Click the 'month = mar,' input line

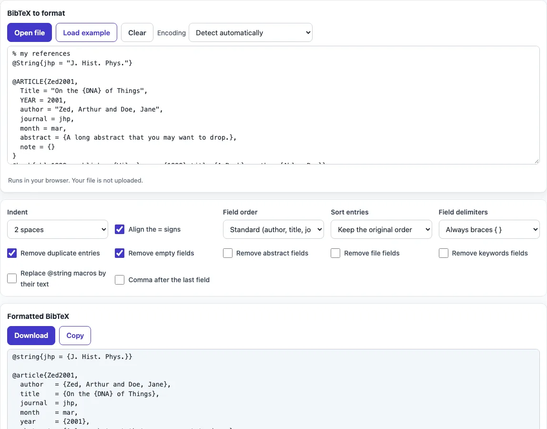[43, 128]
